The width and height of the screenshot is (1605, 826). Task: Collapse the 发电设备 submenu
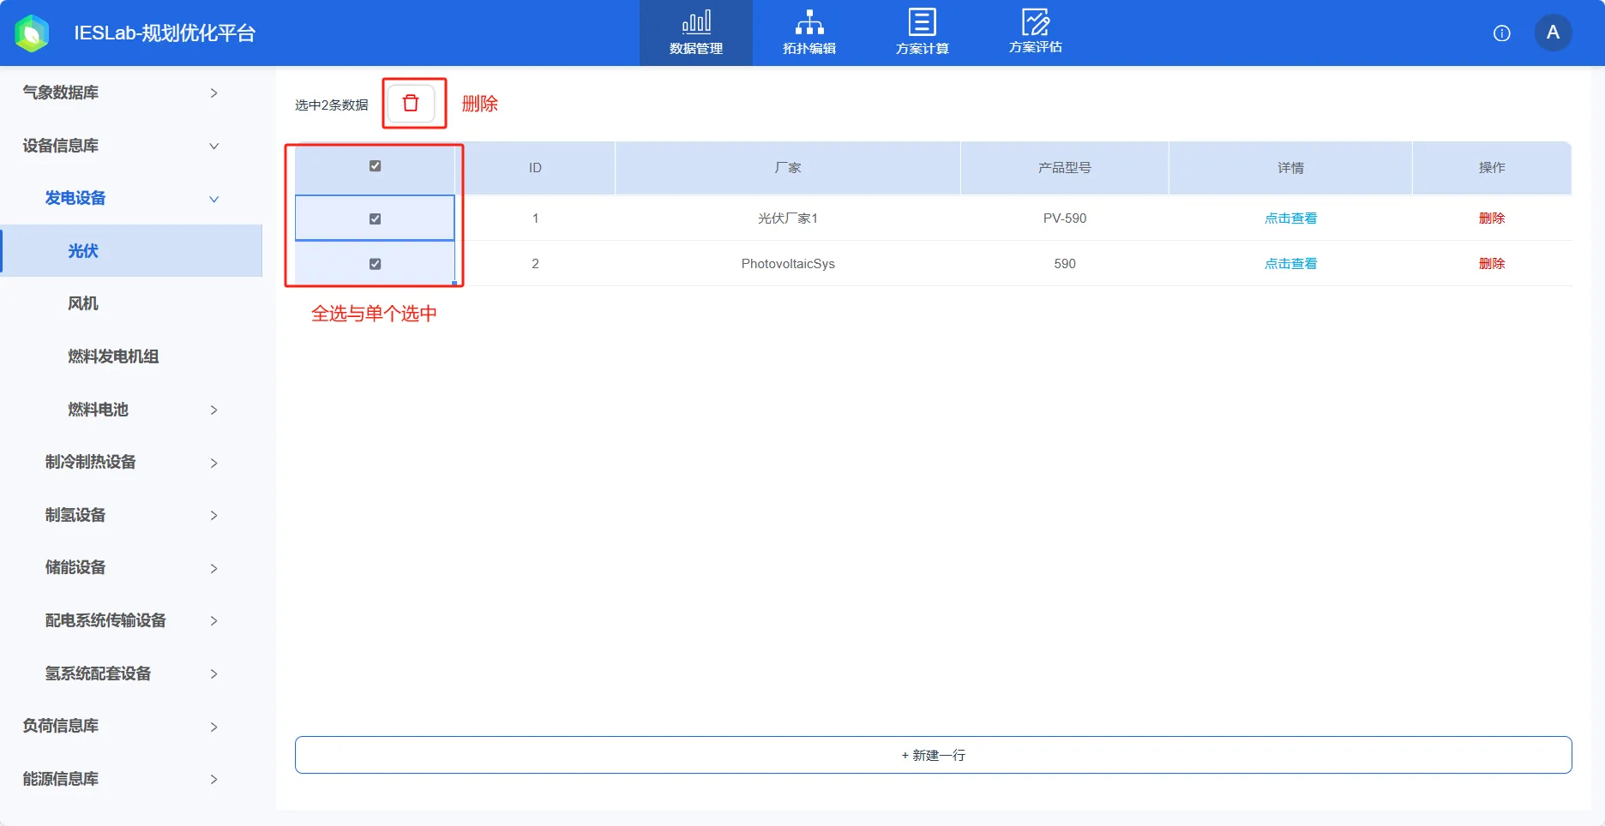[131, 198]
